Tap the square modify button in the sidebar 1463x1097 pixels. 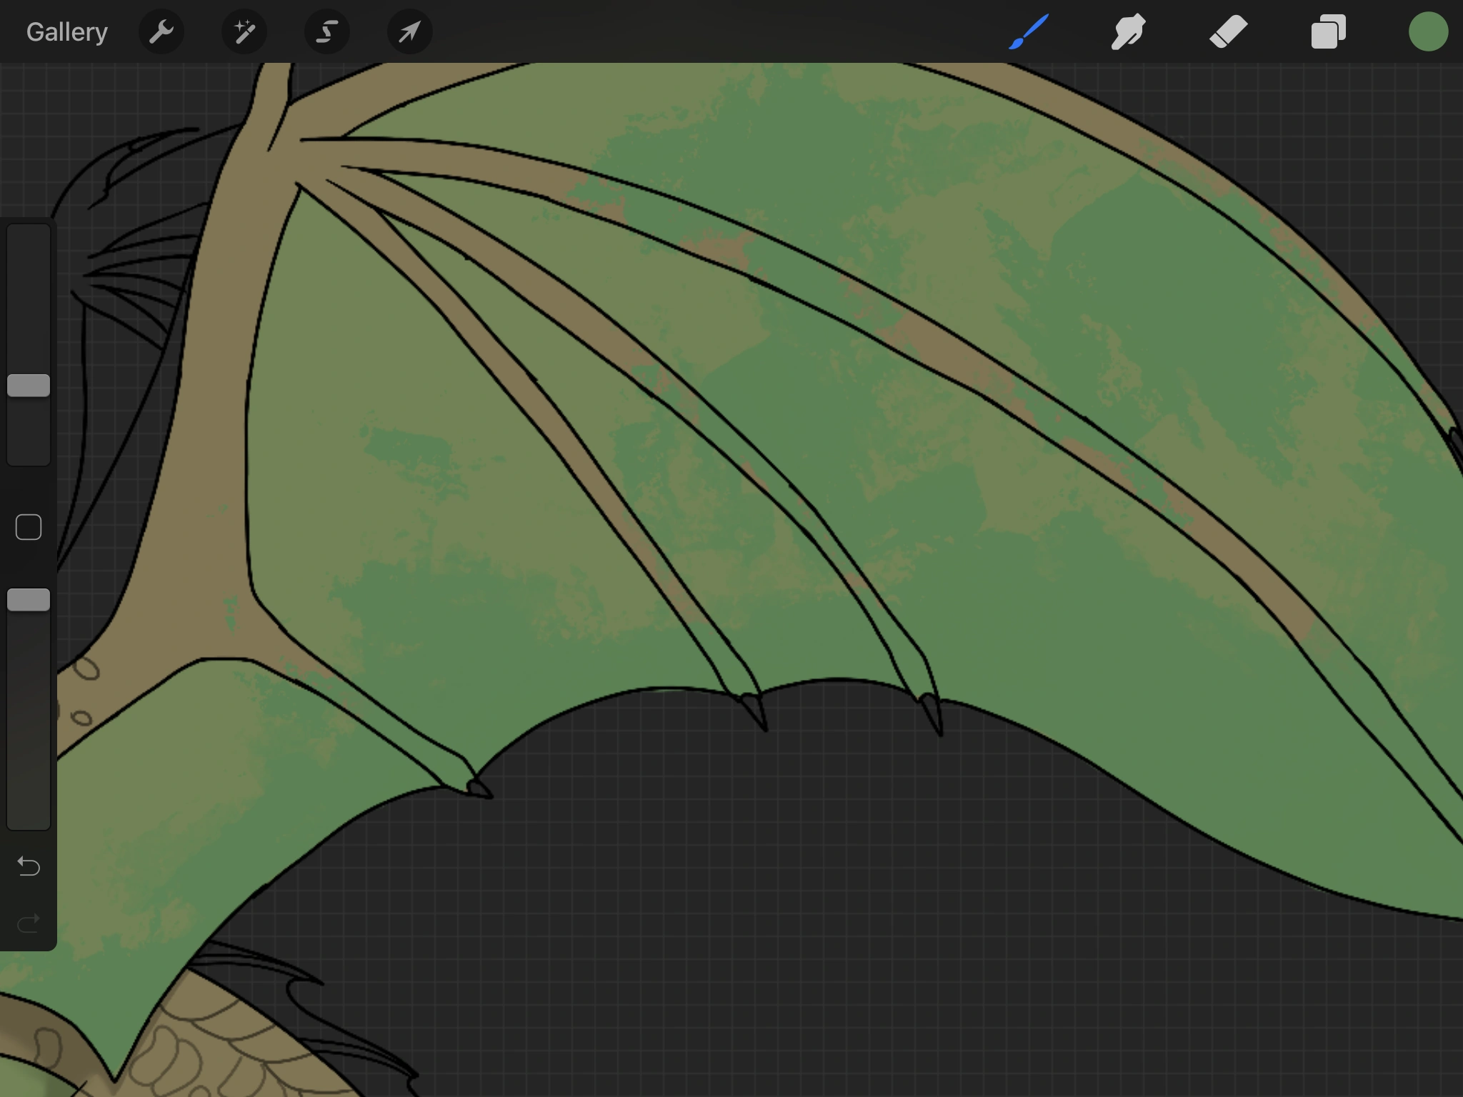click(29, 527)
